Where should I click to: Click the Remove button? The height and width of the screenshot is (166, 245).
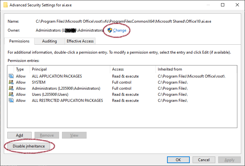pyautogui.click(x=47, y=135)
